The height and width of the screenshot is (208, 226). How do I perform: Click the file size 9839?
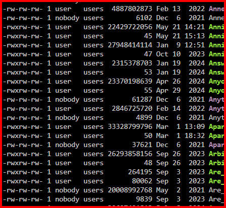click(x=144, y=199)
